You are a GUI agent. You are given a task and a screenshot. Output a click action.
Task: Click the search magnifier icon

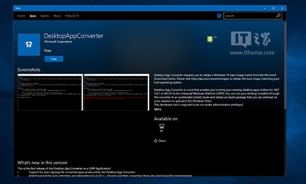(x=278, y=16)
